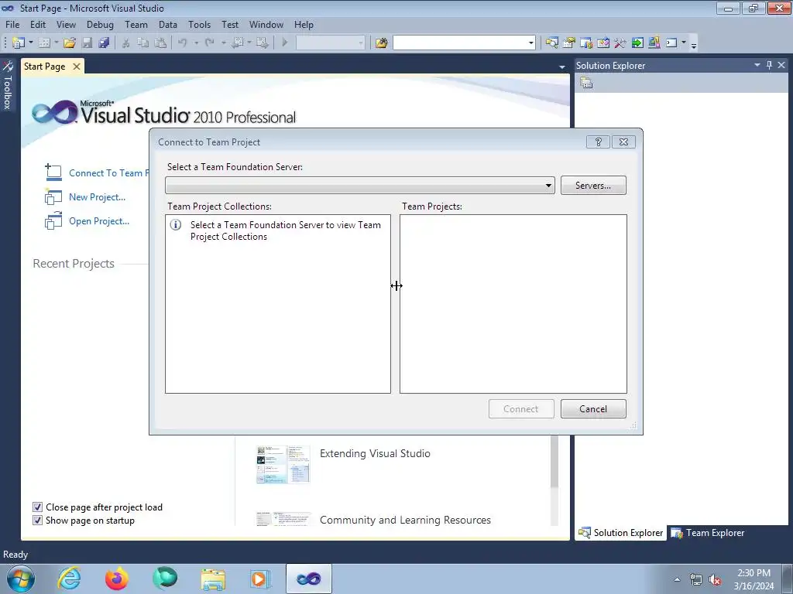The width and height of the screenshot is (793, 594).
Task: Click the Paste clipboard icon
Action: [160, 43]
